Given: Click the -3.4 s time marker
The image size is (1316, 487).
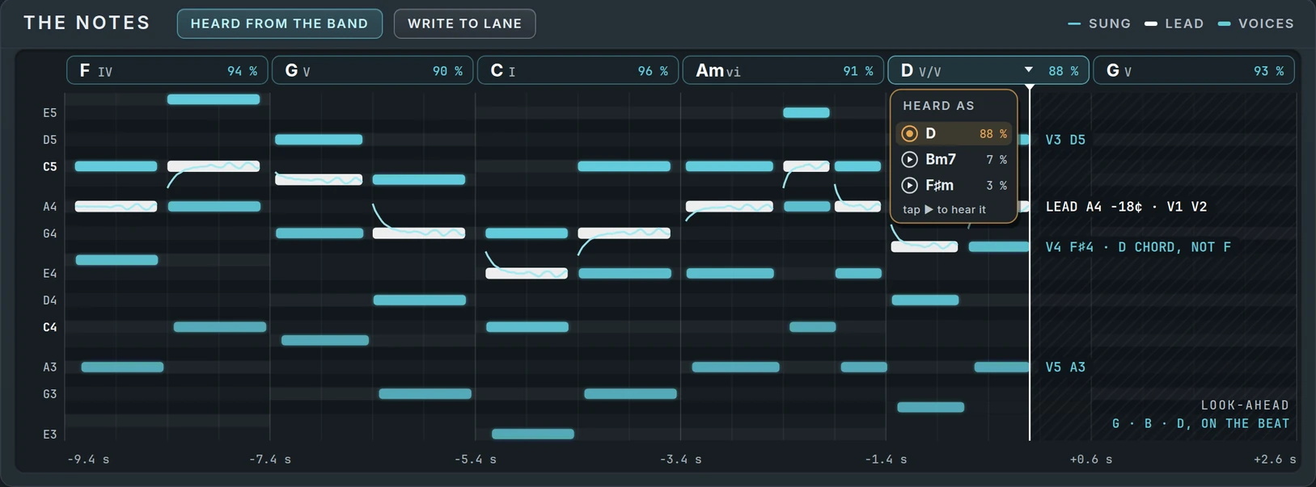Looking at the screenshot, I should coord(681,459).
